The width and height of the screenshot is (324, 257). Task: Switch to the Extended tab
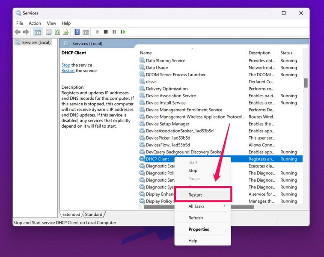[71, 215]
